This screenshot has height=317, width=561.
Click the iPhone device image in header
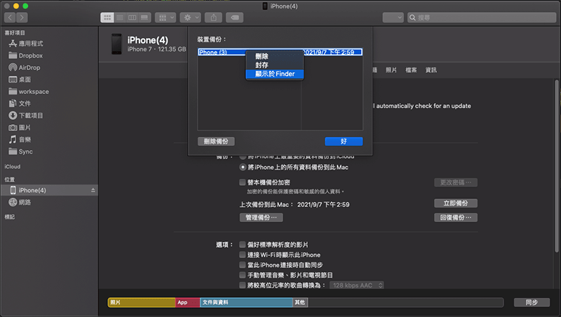[x=116, y=44]
